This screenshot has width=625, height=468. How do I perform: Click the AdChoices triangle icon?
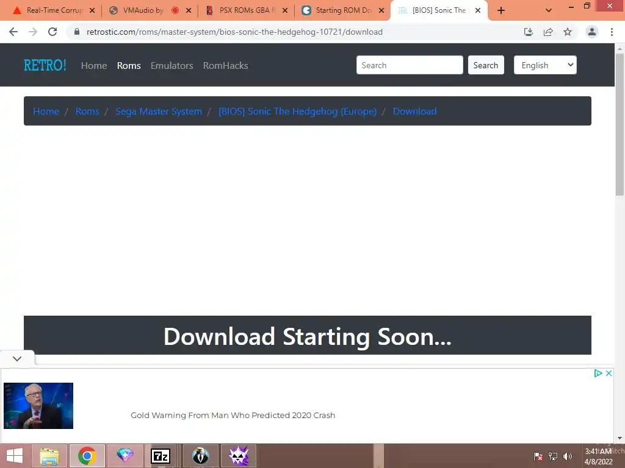tap(598, 374)
